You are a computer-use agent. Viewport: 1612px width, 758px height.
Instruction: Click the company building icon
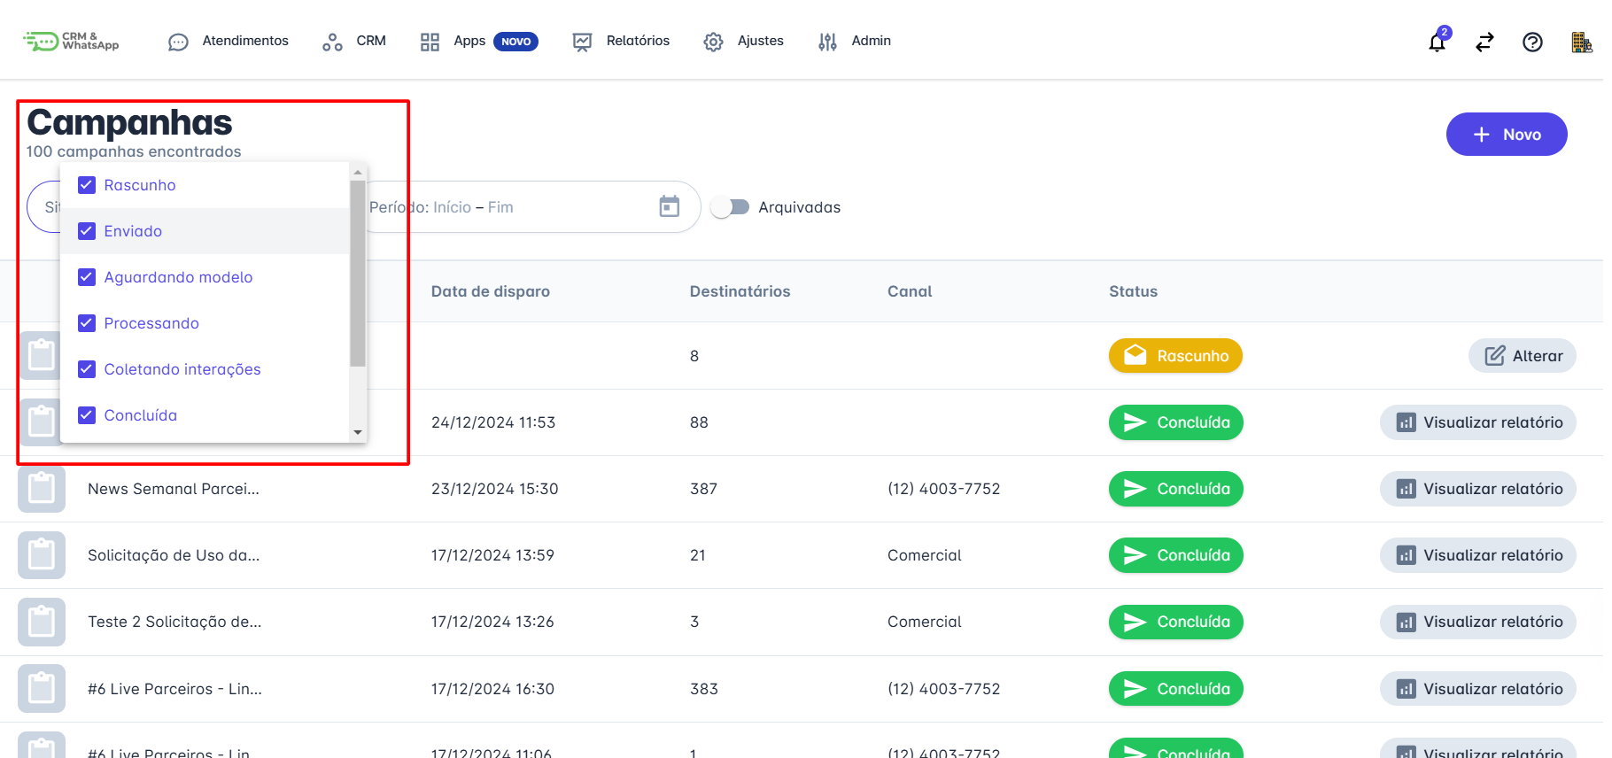(1581, 42)
